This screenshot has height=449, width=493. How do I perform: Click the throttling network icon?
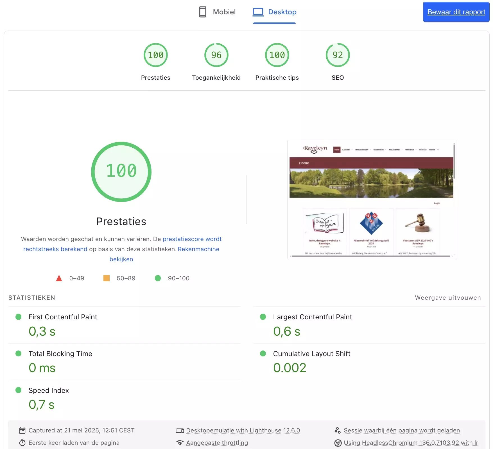click(x=180, y=443)
